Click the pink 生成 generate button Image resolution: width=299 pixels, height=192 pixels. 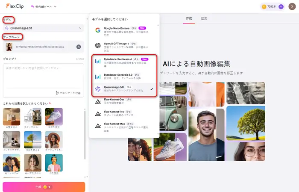coord(44,187)
